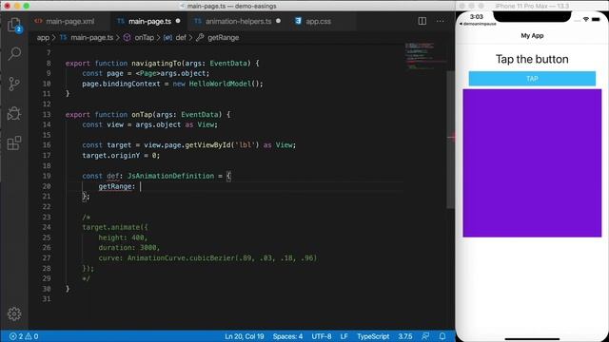Place cursor on getRange property
The width and height of the screenshot is (609, 342).
click(x=115, y=186)
